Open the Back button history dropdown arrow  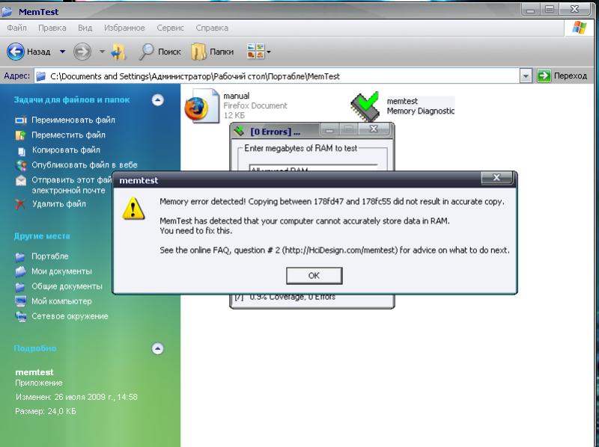63,52
